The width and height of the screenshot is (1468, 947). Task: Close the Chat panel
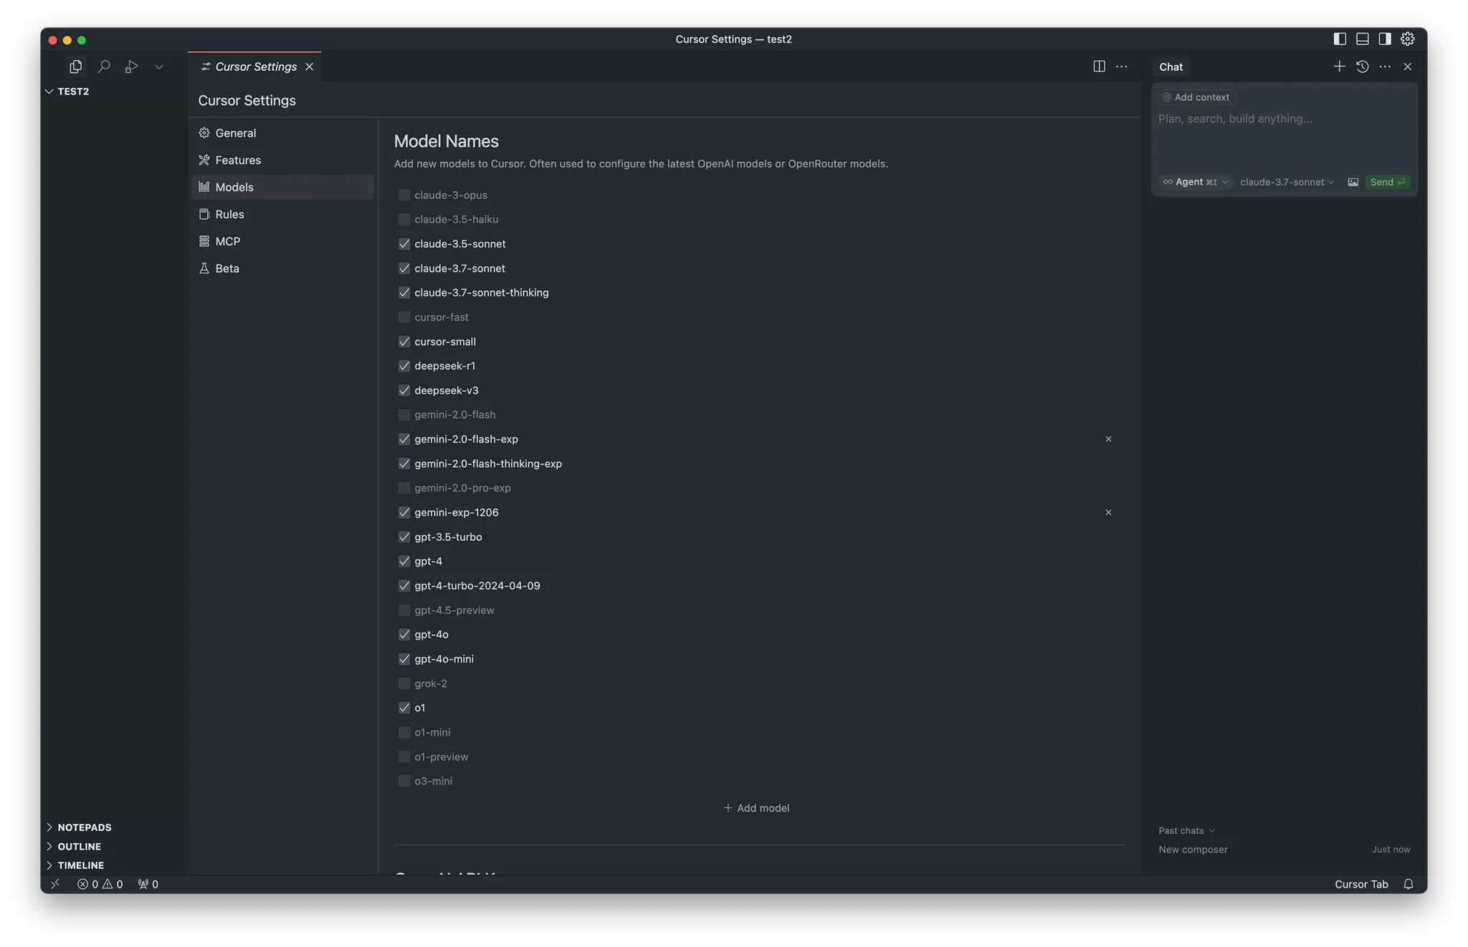1408,67
